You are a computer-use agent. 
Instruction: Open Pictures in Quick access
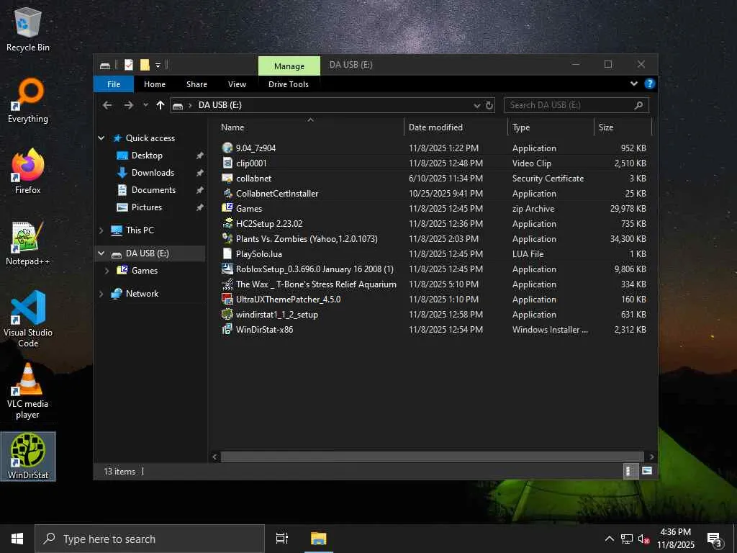147,207
